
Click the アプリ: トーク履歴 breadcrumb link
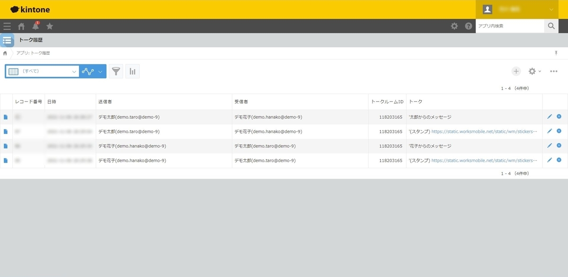[33, 53]
